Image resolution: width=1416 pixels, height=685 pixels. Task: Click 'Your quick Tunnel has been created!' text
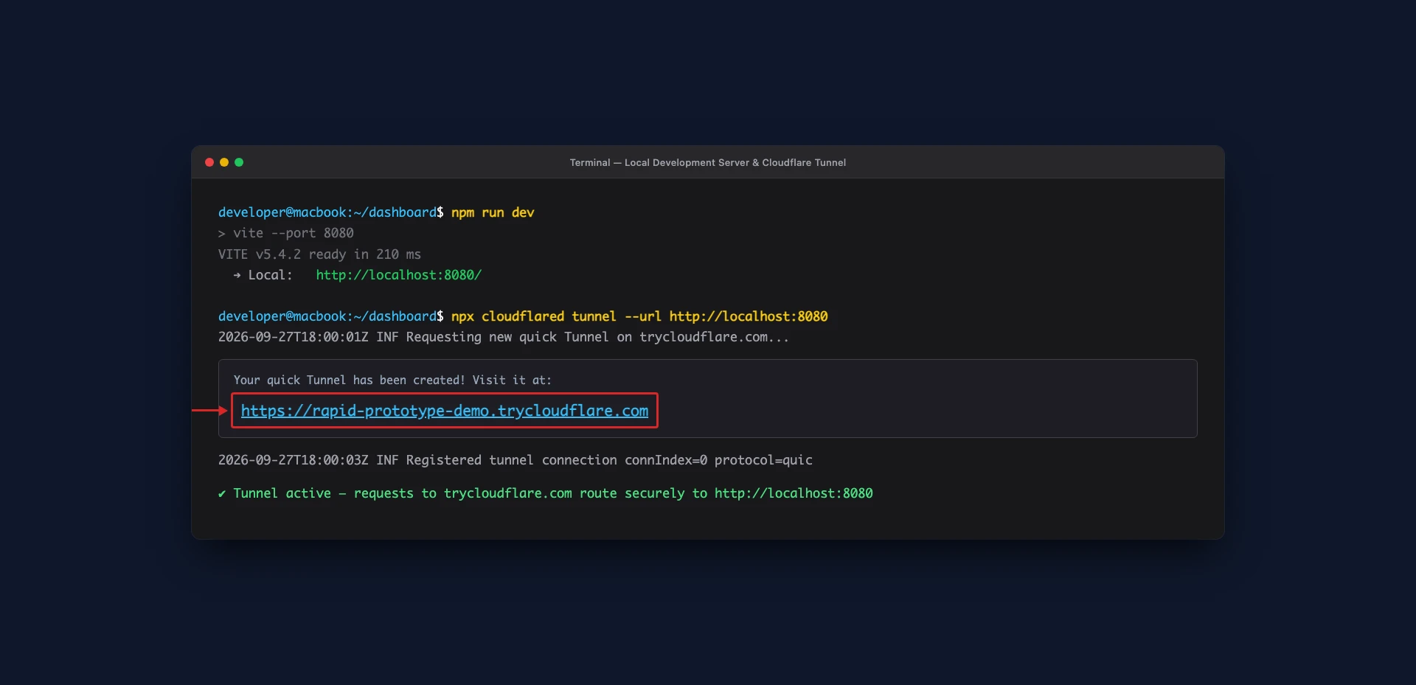pos(392,380)
